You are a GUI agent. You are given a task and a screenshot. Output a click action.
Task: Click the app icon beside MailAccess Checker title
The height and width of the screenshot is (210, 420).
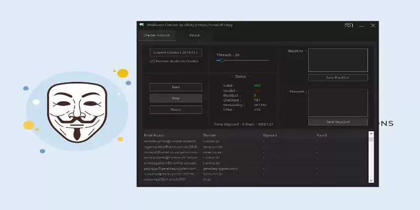(x=142, y=25)
